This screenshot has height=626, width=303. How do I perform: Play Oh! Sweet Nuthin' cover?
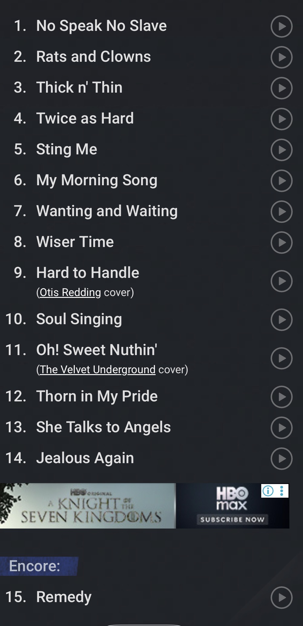281,358
